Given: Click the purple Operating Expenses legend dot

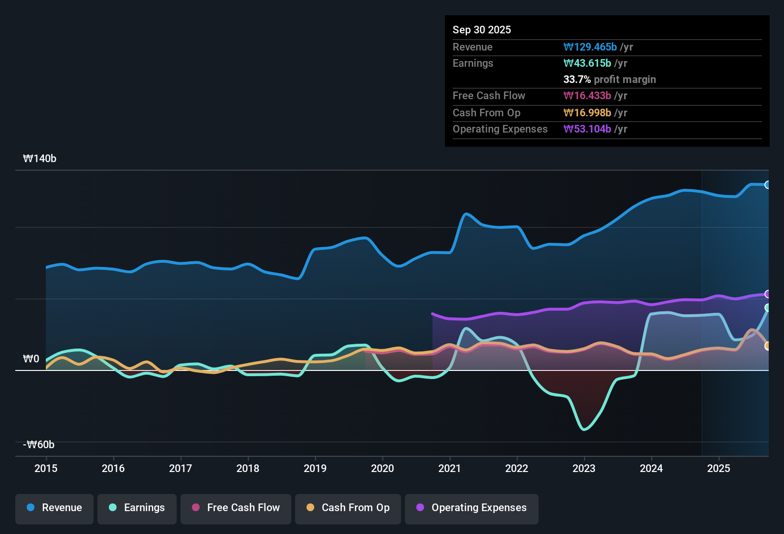Looking at the screenshot, I should [420, 508].
